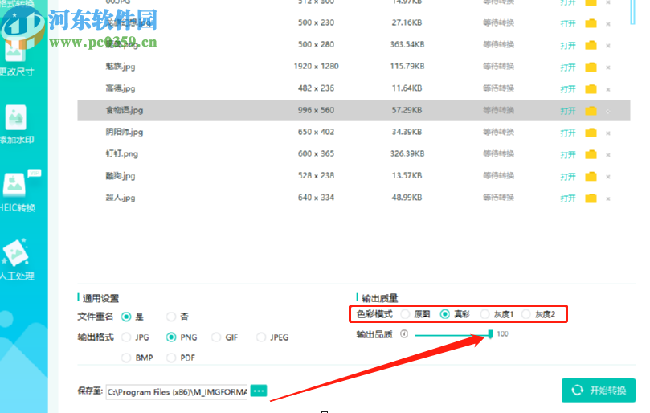Open folder icon for 超人.jpg row
The height and width of the screenshot is (413, 650).
pos(591,198)
